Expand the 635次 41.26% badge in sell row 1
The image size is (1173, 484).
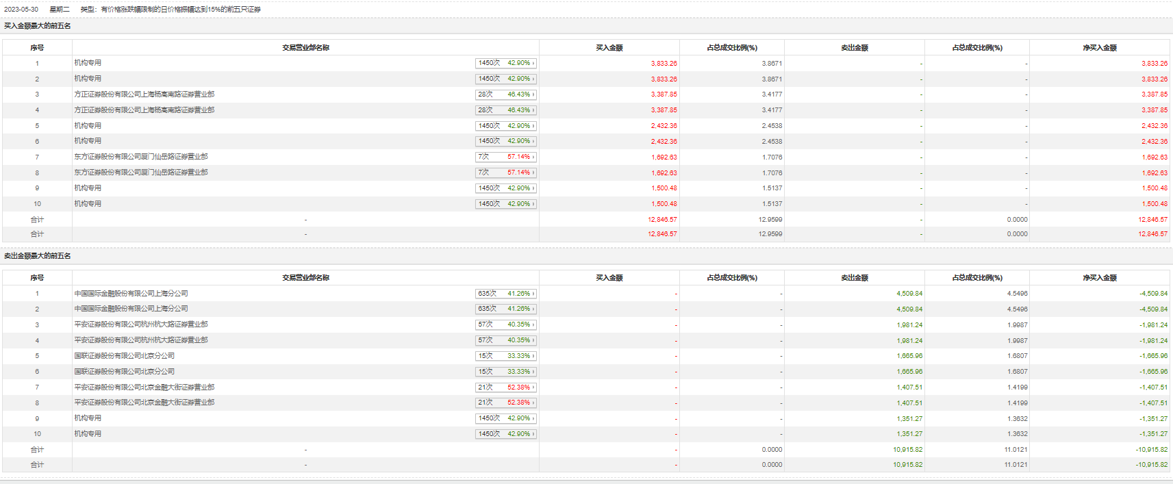tap(505, 294)
